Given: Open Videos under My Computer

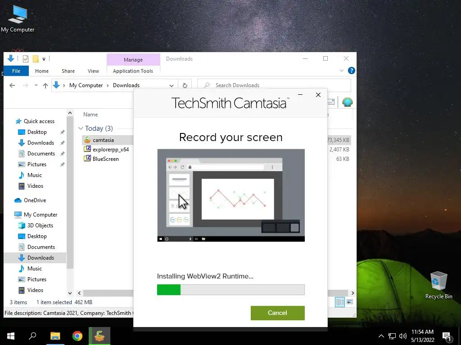Looking at the screenshot, I should click(35, 290).
